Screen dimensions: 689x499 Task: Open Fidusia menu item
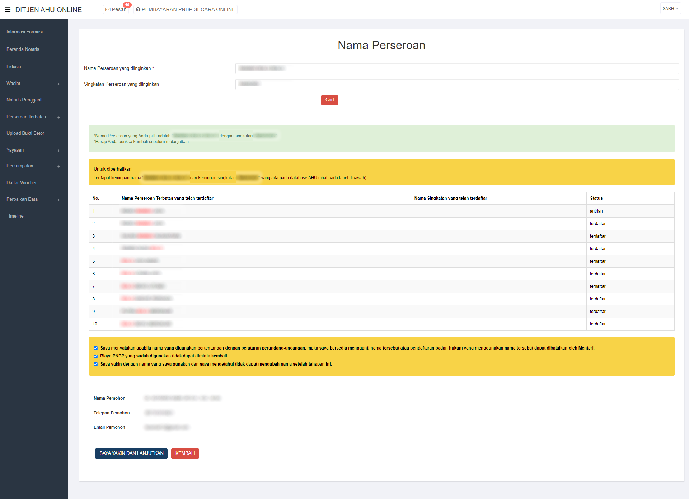14,67
